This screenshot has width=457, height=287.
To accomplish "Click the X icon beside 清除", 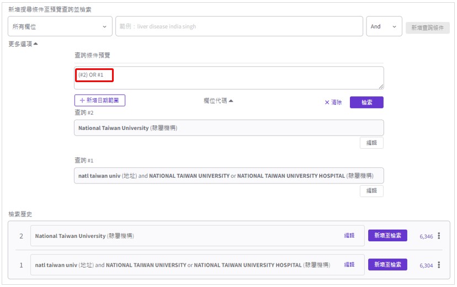I will (x=327, y=102).
